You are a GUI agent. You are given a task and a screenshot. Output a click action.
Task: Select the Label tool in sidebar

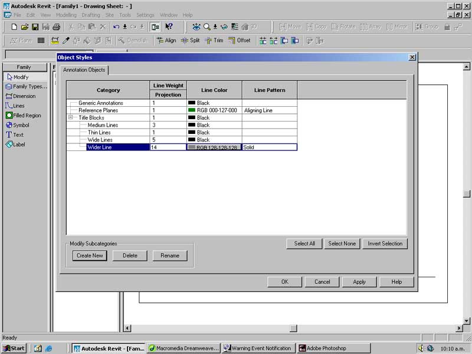tap(15, 144)
